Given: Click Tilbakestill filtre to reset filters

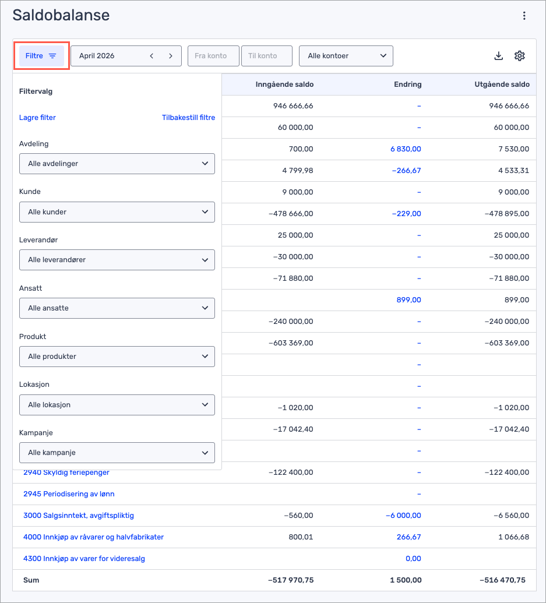Looking at the screenshot, I should point(188,118).
